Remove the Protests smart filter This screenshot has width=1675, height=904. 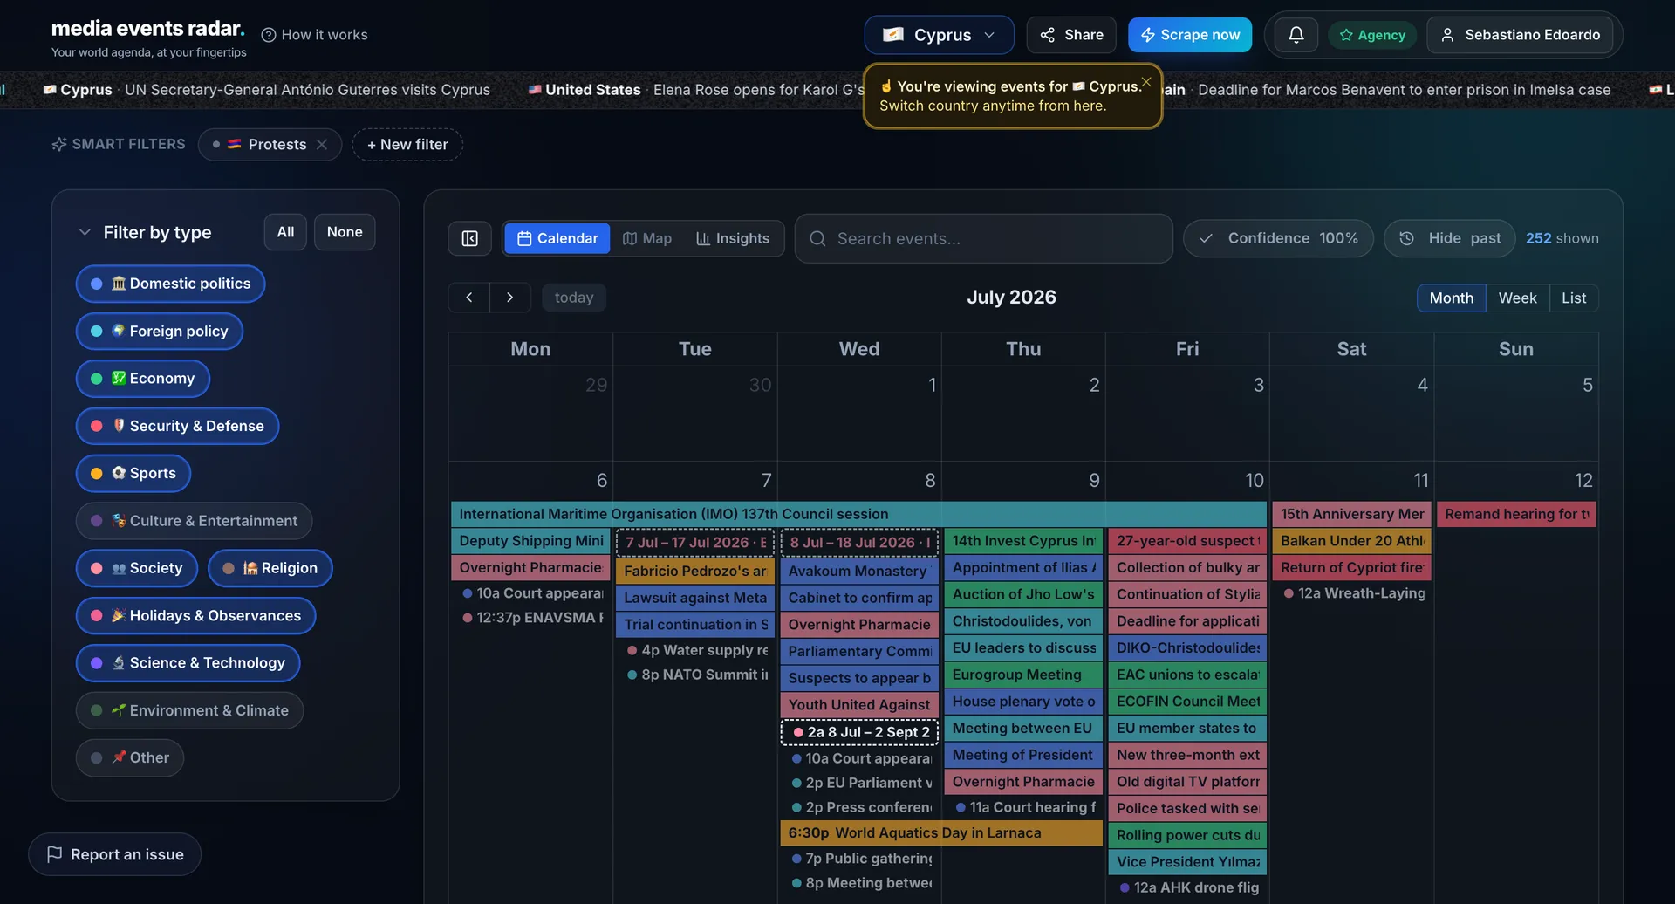[x=322, y=145]
